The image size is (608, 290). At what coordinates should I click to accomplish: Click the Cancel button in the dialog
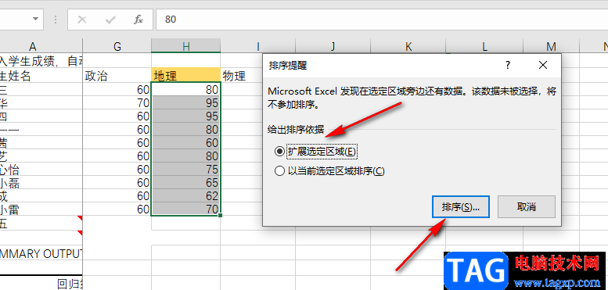tap(526, 207)
